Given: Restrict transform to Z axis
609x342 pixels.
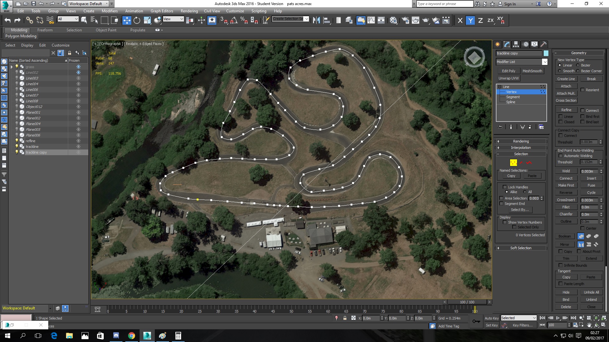Looking at the screenshot, I should click(481, 20).
